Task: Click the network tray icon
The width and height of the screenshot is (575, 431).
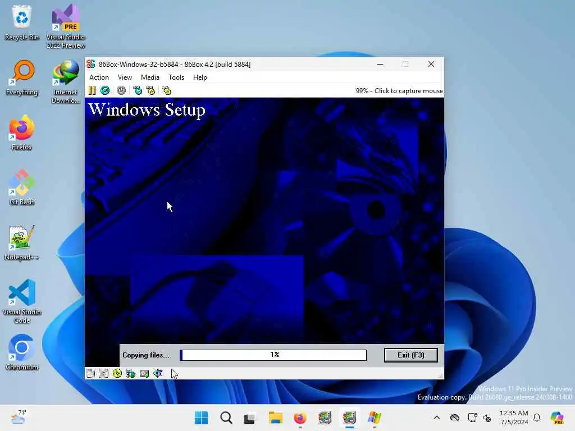Action: coord(472,418)
